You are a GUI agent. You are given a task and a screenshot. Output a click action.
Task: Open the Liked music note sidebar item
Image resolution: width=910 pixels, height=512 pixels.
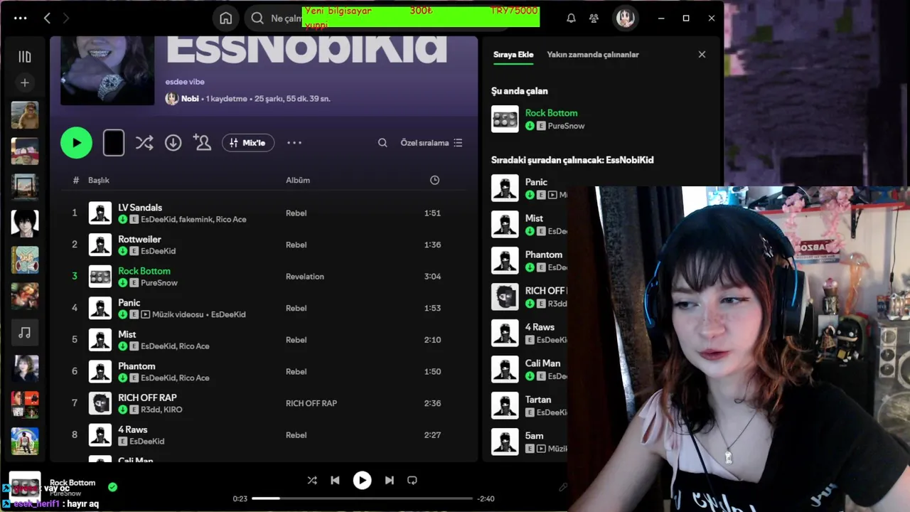25,332
